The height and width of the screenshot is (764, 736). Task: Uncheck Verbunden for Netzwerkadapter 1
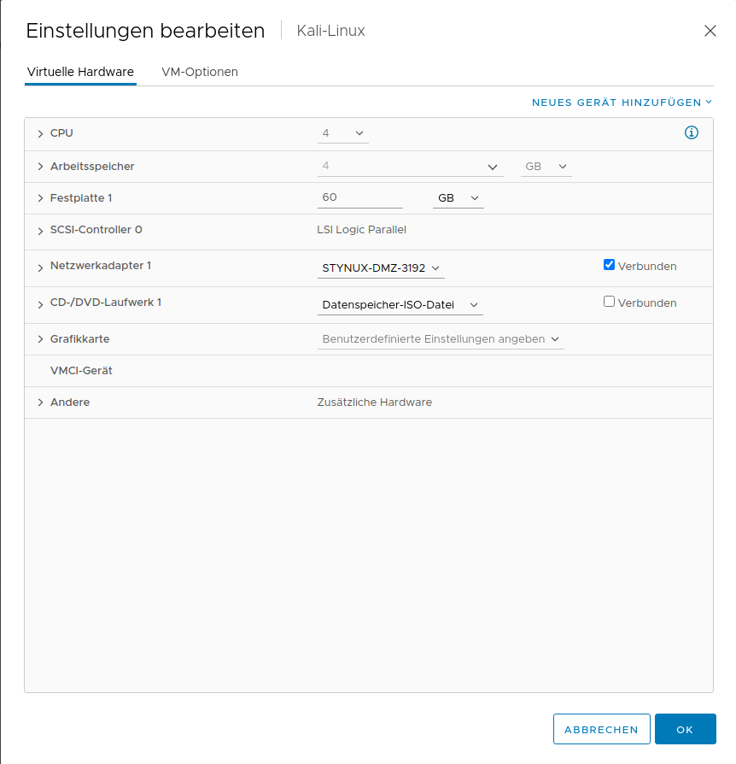coord(609,265)
